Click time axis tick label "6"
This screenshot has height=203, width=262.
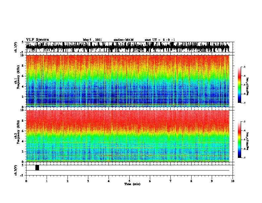point(150,181)
